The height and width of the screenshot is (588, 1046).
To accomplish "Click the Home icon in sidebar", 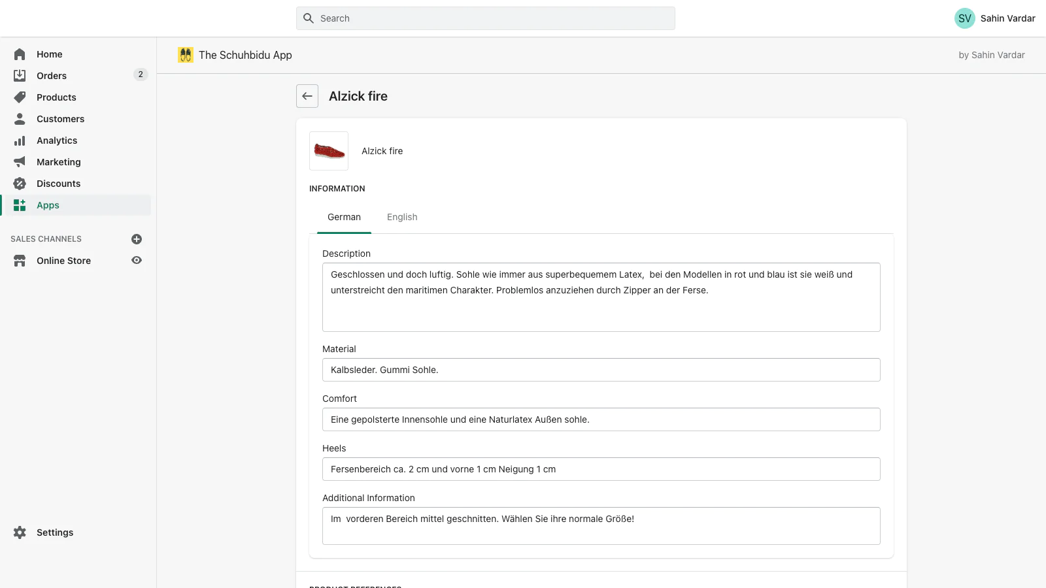I will [x=20, y=54].
